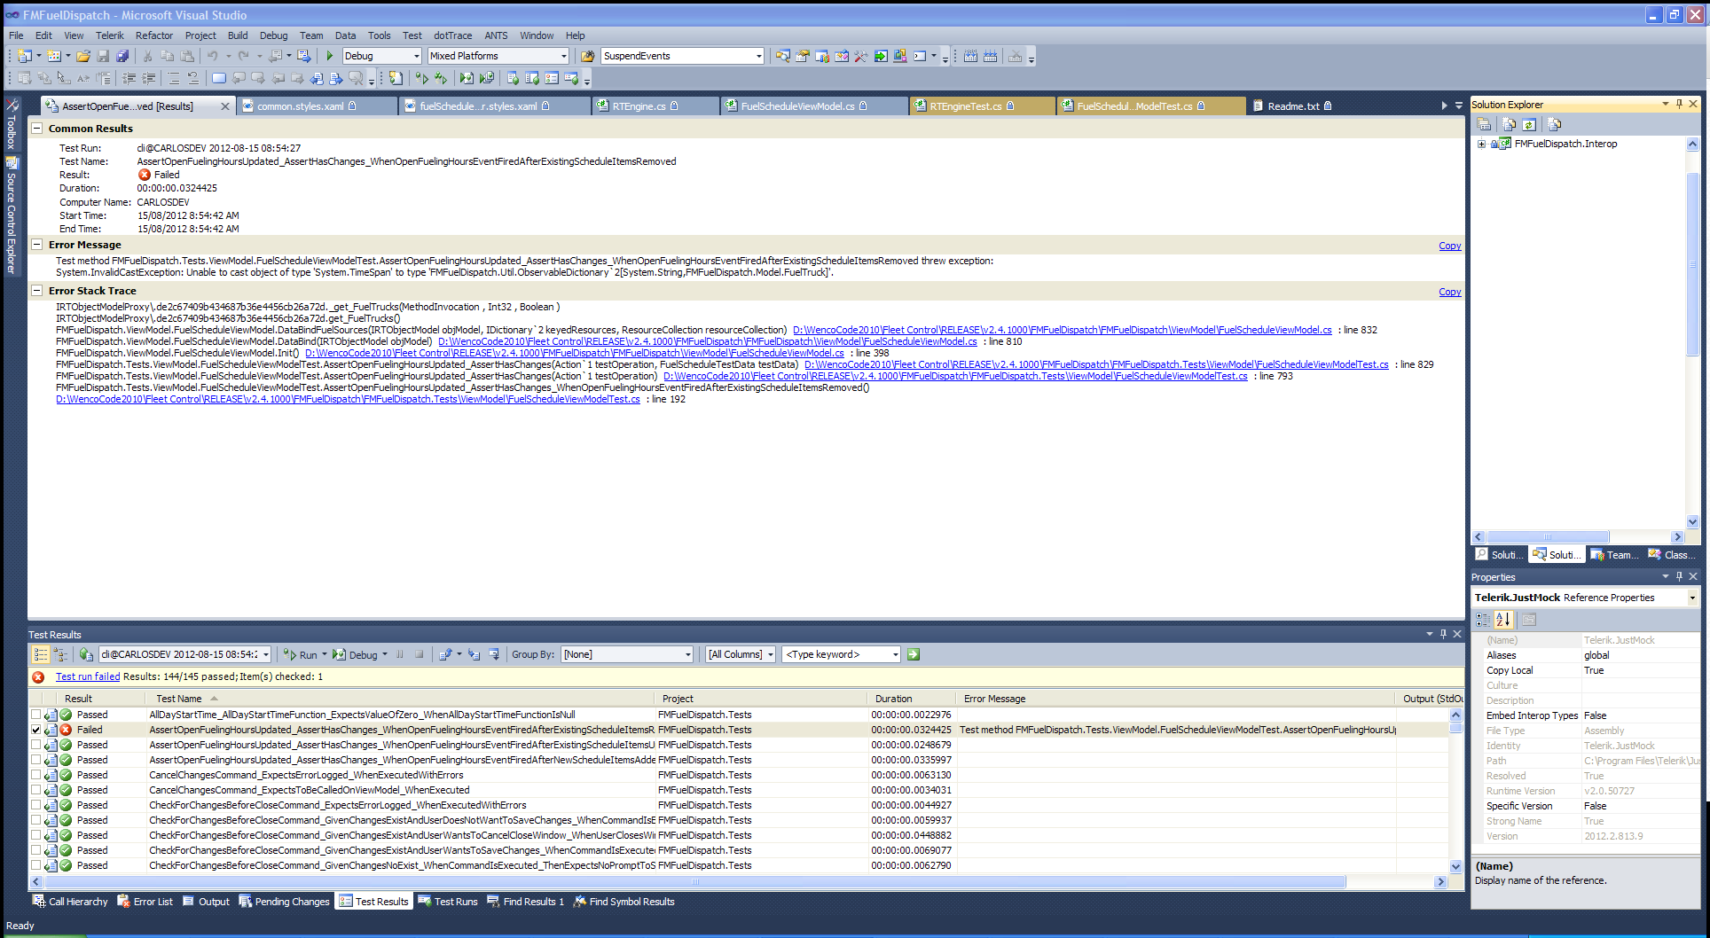The width and height of the screenshot is (1710, 938).
Task: Click Save All in the toolbar
Action: tap(122, 56)
